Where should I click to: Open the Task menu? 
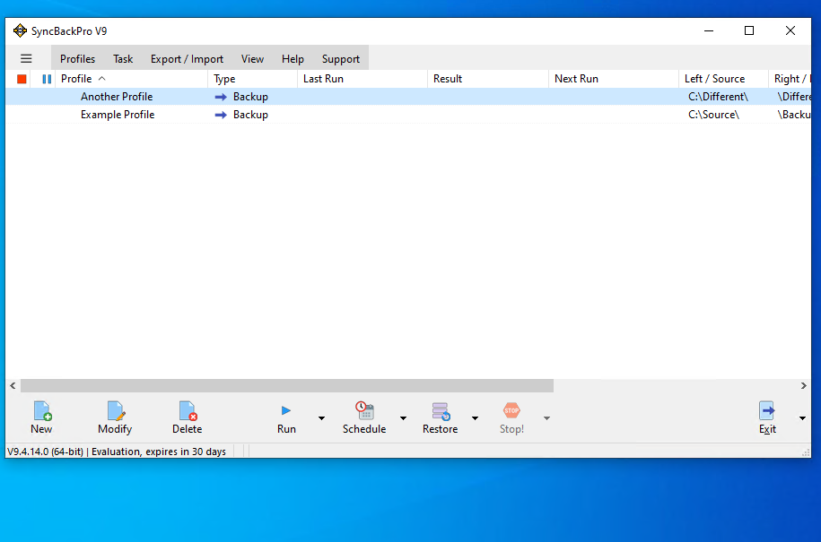(x=123, y=58)
